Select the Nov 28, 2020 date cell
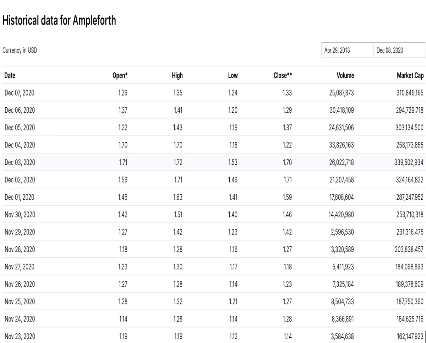The image size is (426, 343). tap(20, 250)
